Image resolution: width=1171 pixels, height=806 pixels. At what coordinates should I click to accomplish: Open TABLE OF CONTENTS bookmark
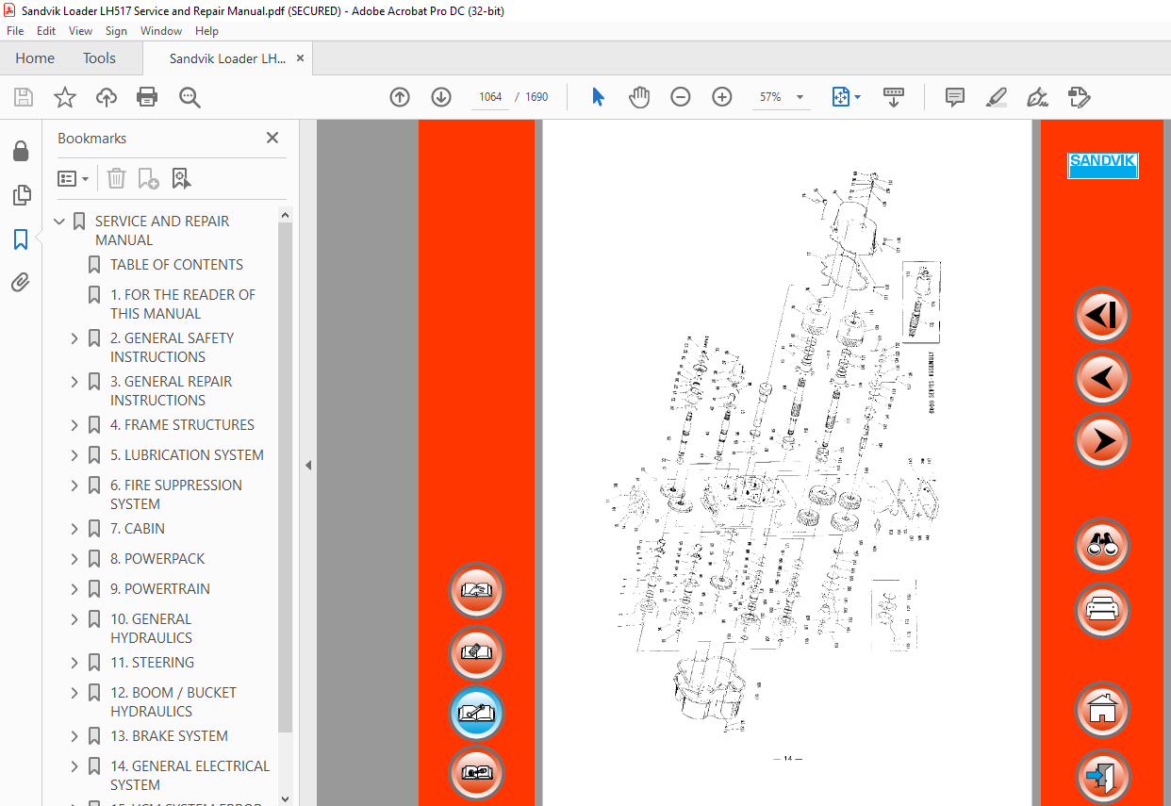click(x=176, y=265)
